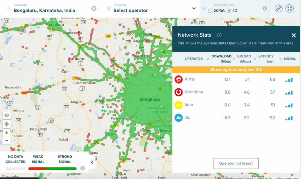Click the Kunigal label on the map
The height and width of the screenshot is (179, 301).
point(41,88)
